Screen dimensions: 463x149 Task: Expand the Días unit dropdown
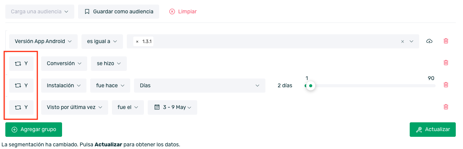point(200,85)
